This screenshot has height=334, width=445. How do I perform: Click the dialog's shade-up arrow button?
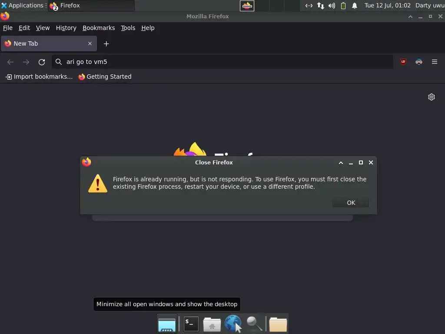pos(341,163)
